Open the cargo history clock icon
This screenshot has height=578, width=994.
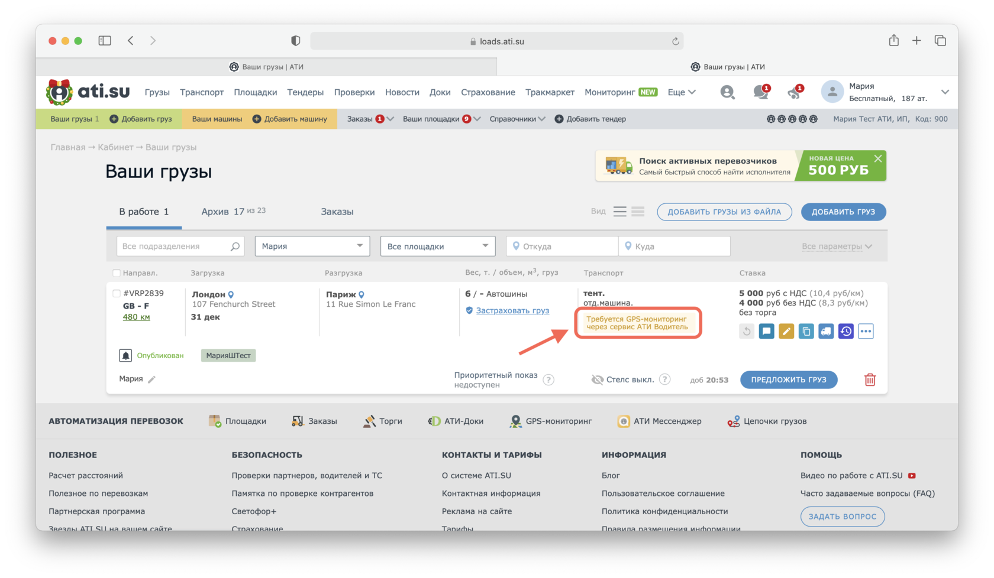pyautogui.click(x=846, y=332)
